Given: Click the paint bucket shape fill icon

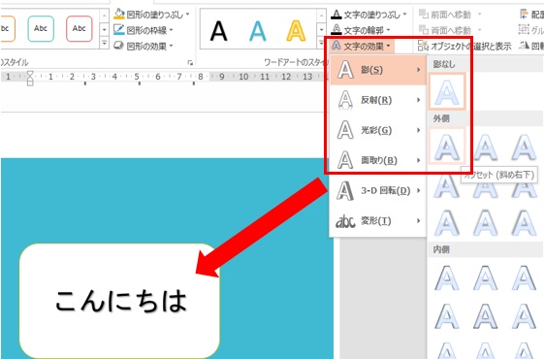Looking at the screenshot, I should 119,14.
